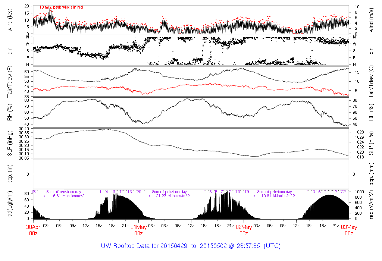Click the '1000' W/m^2 tick value
Screen dimensions: 382x261
click(359, 192)
